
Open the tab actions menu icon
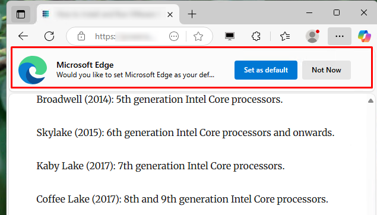pos(21,14)
